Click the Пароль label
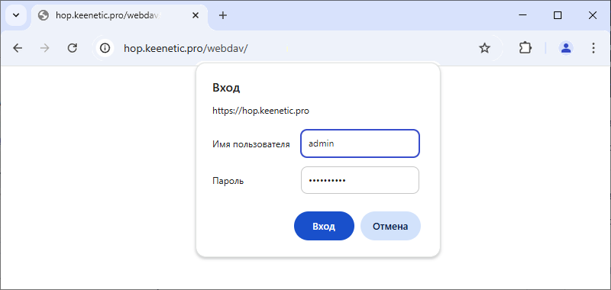 (x=228, y=181)
